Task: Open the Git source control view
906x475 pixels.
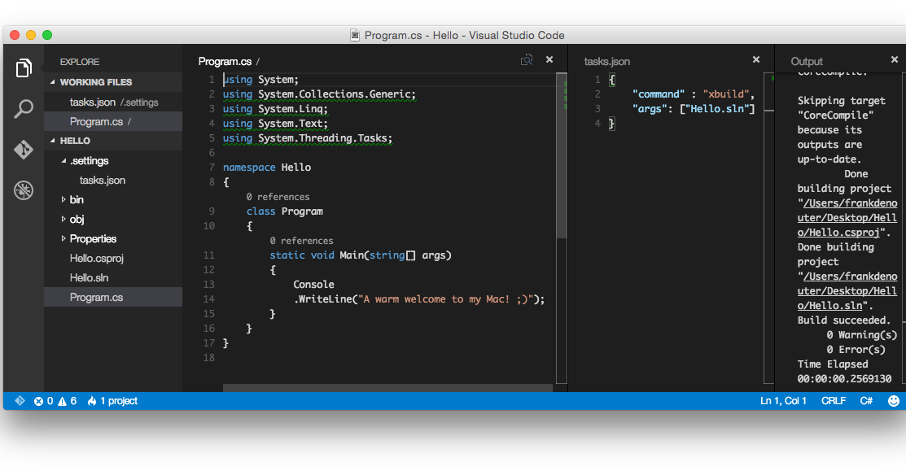Action: click(23, 150)
